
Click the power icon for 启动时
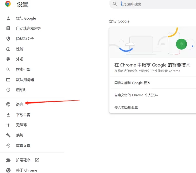pyautogui.click(x=8, y=90)
